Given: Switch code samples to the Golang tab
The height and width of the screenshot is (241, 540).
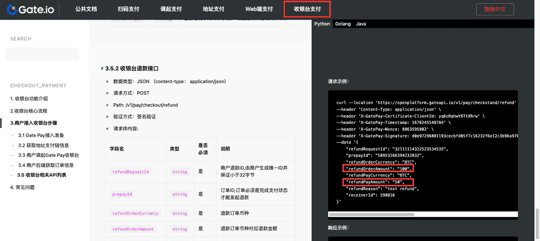Looking at the screenshot, I should point(343,24).
